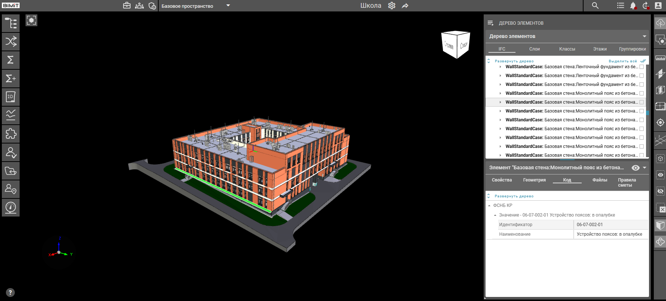This screenshot has height=301, width=666.
Task: Open the Геометрия tab
Action: 534,180
